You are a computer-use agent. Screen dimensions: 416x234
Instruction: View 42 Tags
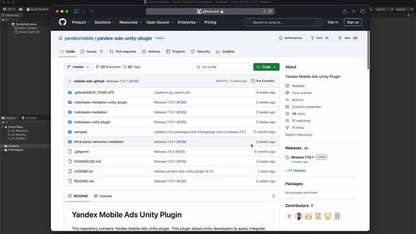point(132,67)
